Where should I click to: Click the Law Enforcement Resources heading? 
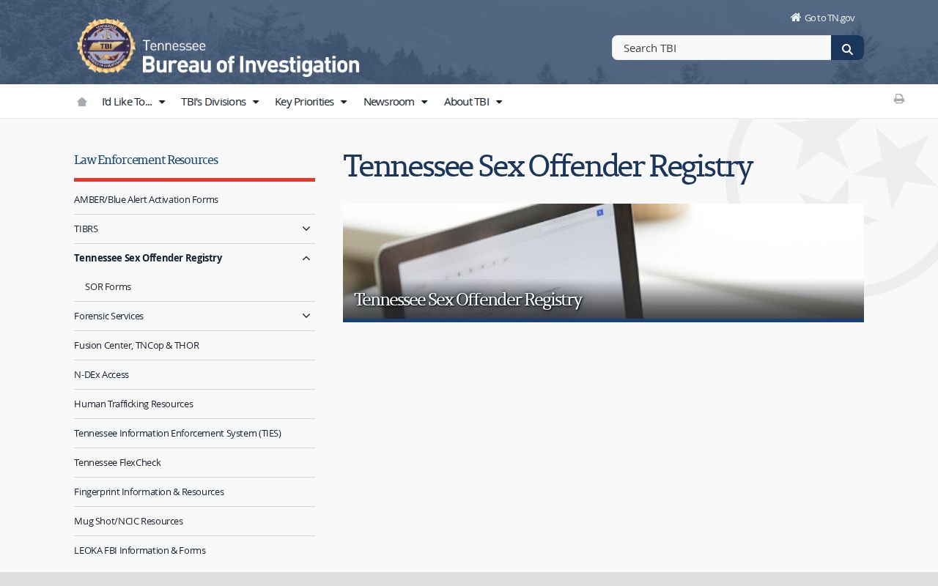(146, 160)
